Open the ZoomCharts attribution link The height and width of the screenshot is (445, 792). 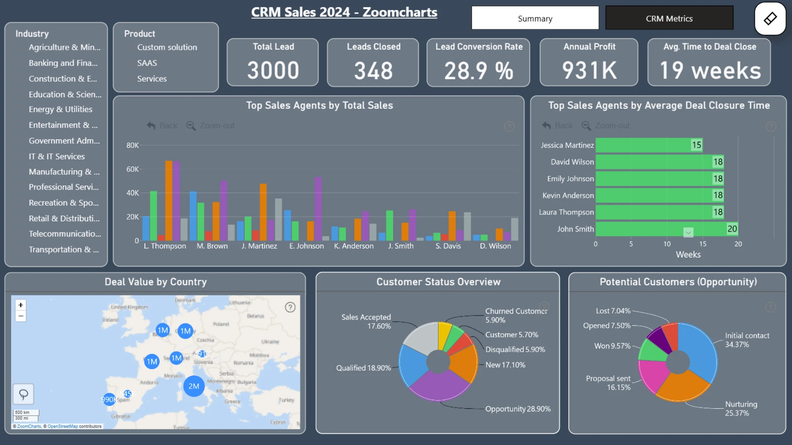click(x=29, y=426)
